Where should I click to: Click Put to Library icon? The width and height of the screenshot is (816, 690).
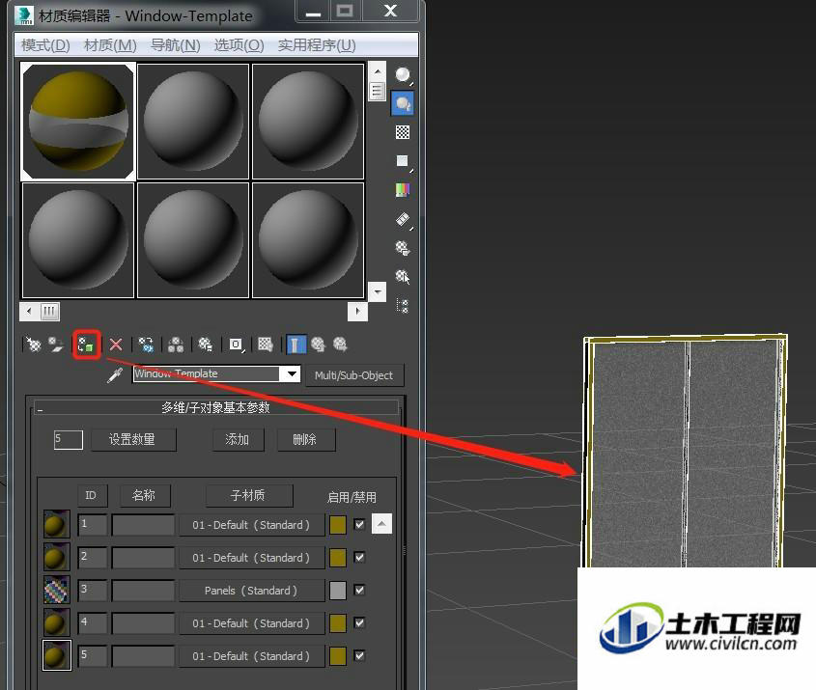click(206, 345)
